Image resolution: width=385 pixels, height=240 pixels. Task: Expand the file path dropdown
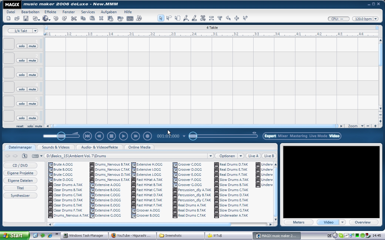click(x=211, y=156)
